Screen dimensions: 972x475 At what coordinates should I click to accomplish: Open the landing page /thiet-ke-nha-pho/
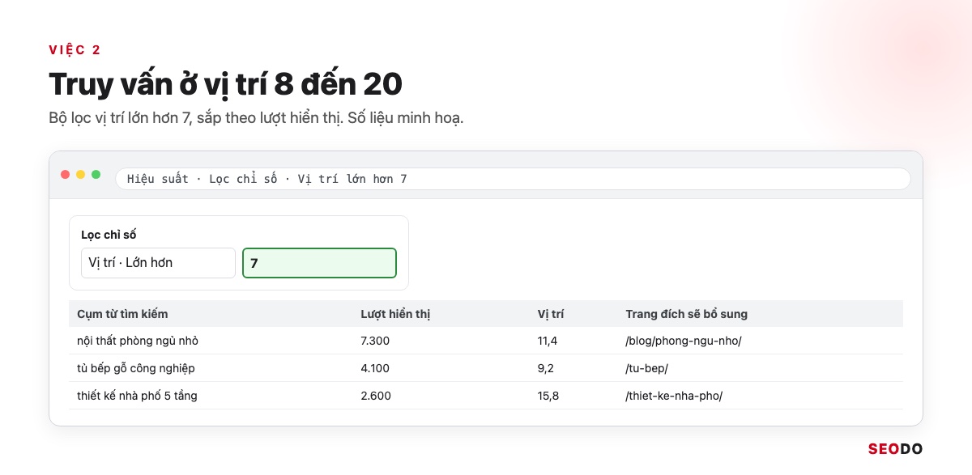click(x=674, y=396)
